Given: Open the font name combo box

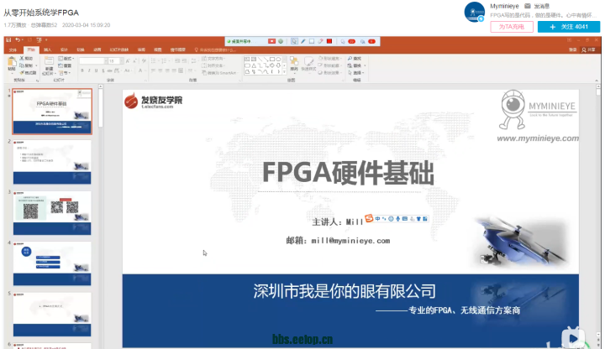Looking at the screenshot, I should pyautogui.click(x=93, y=61).
